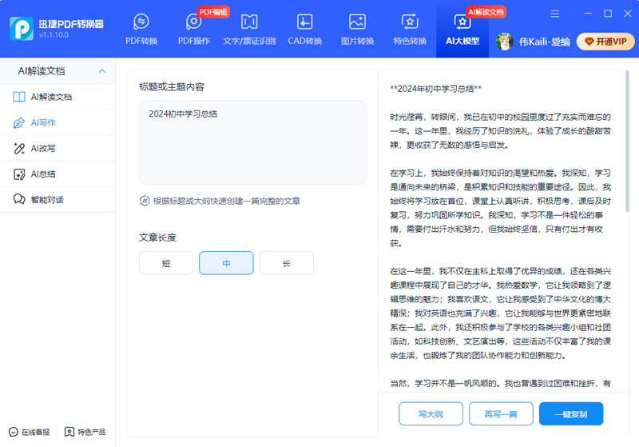This screenshot has width=639, height=447.
Task: Open 智能对话 in the sidebar
Action: [x=58, y=199]
